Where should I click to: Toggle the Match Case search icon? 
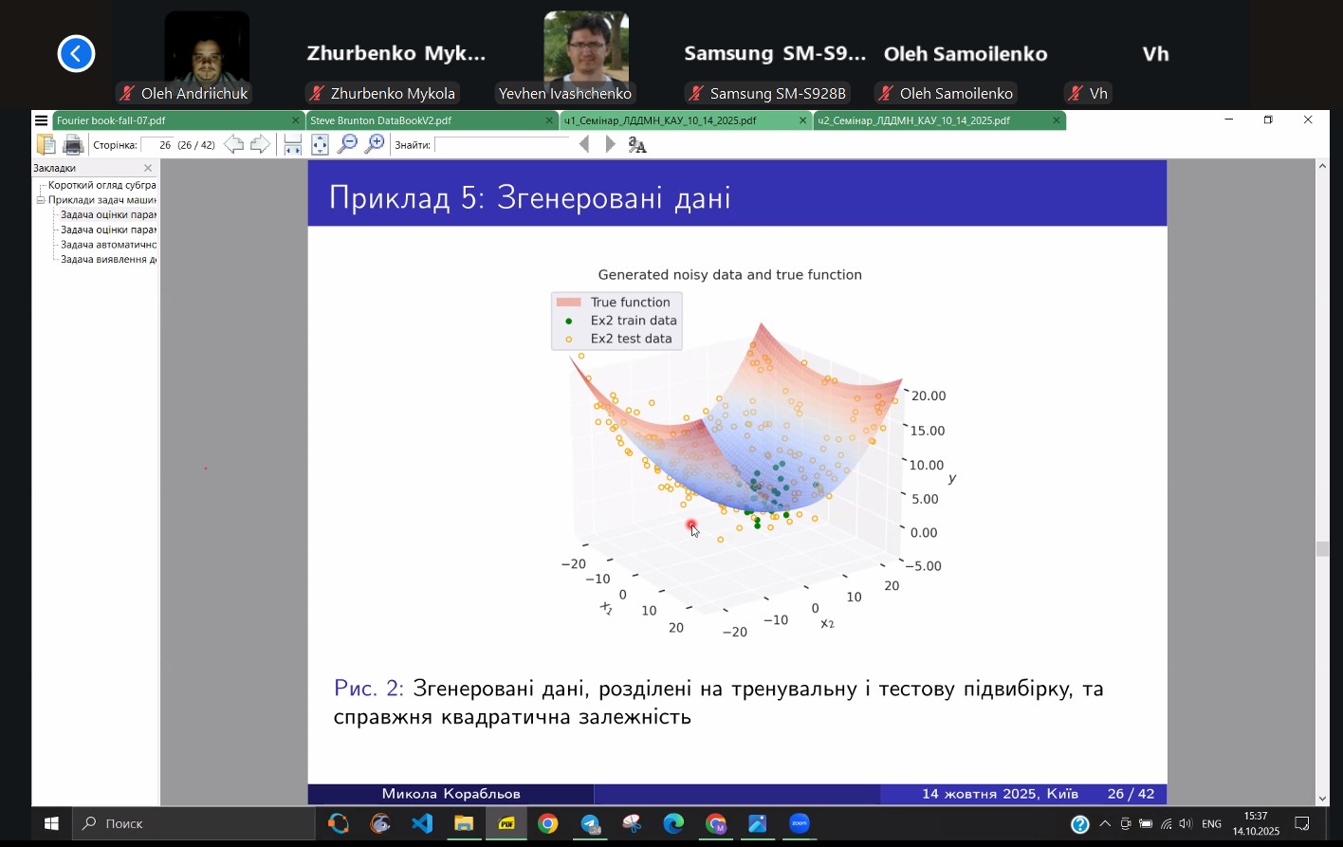point(637,145)
